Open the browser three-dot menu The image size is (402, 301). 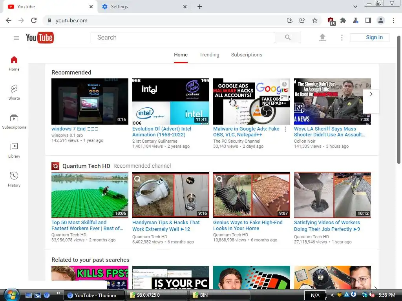393,20
